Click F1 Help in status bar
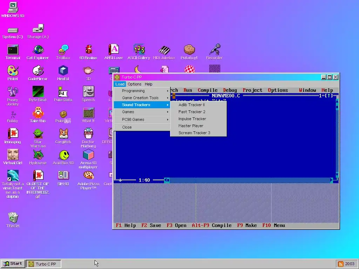Screen dimensions: 359x269 [x=126, y=225]
